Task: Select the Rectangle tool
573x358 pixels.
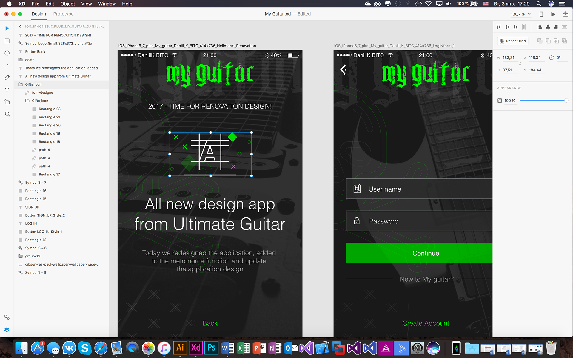Action: [7, 41]
